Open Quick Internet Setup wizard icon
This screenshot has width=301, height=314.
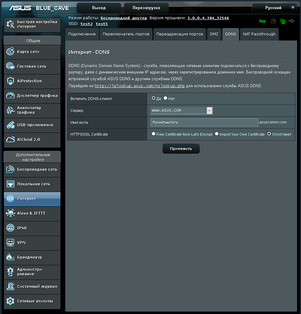(10, 24)
